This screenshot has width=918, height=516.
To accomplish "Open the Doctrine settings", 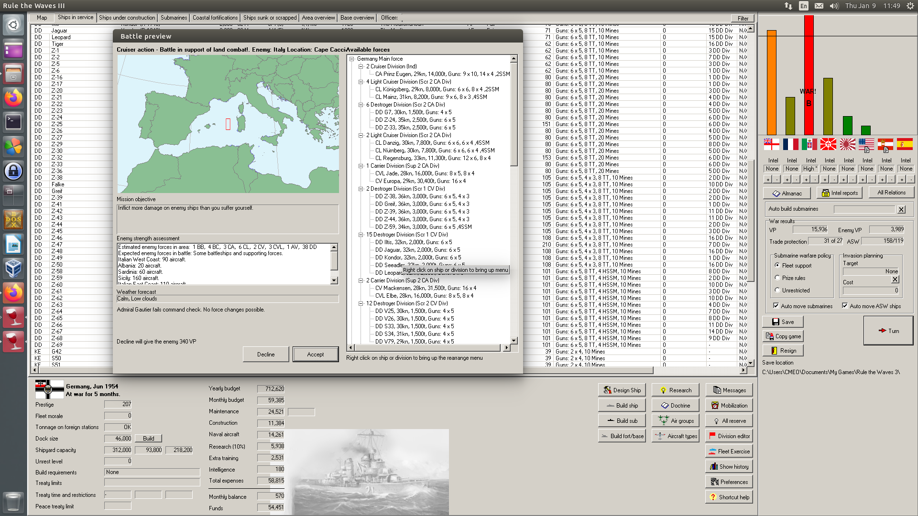I will coord(675,405).
